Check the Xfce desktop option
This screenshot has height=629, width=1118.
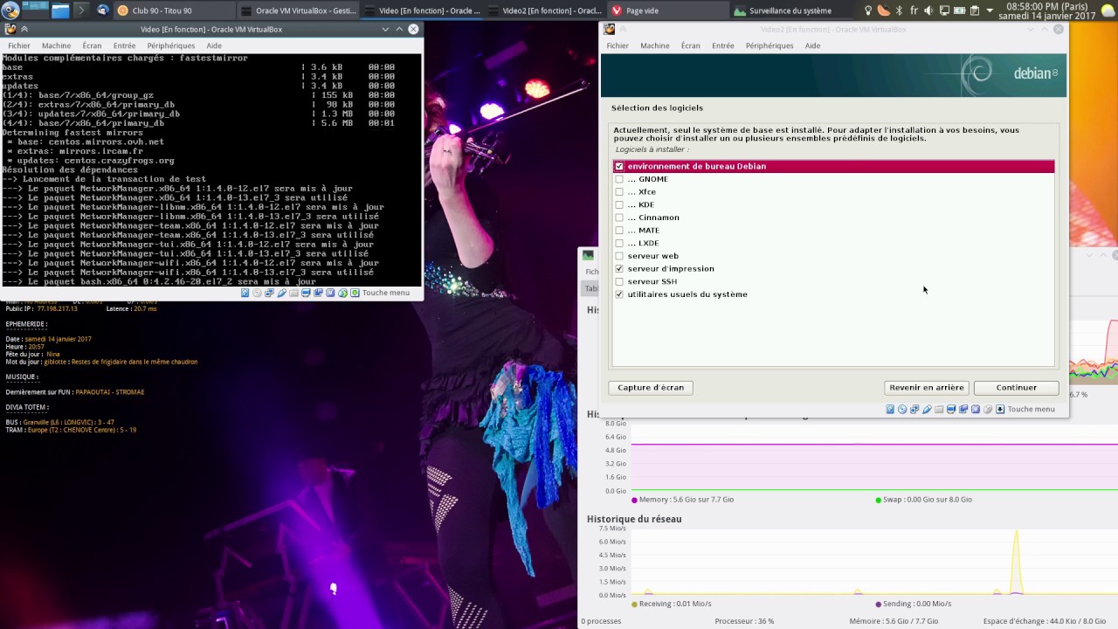pos(619,192)
